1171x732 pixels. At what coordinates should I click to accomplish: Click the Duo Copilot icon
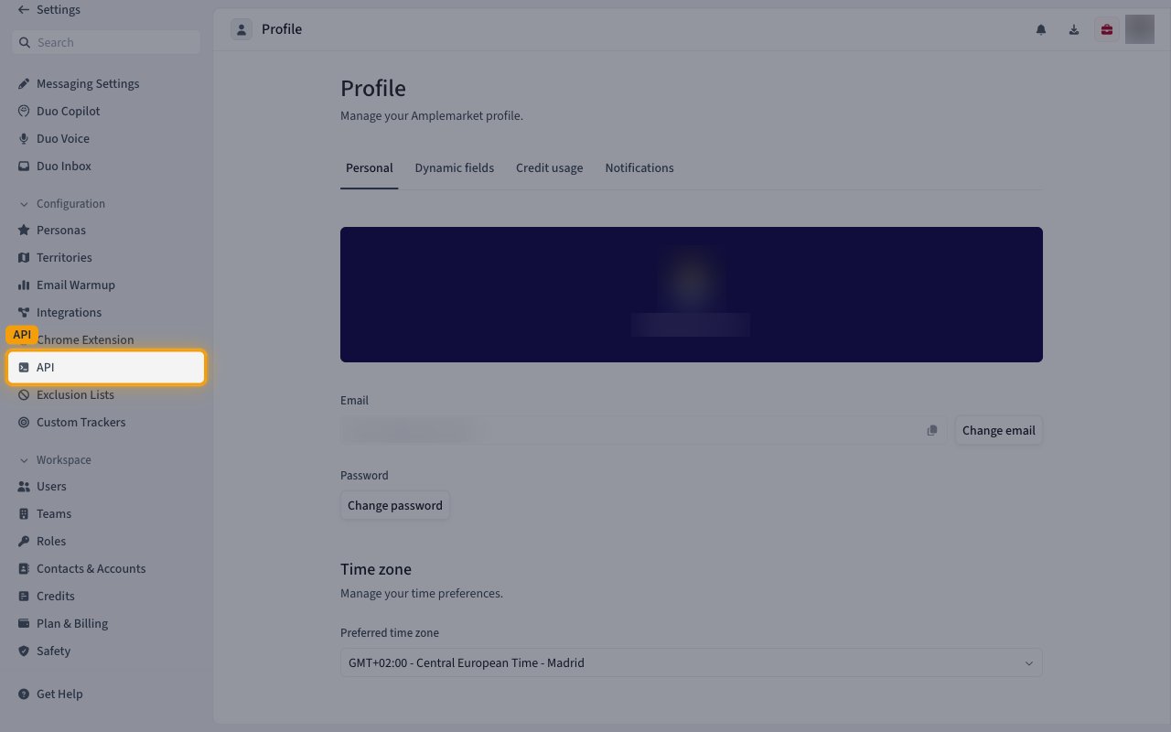(24, 111)
